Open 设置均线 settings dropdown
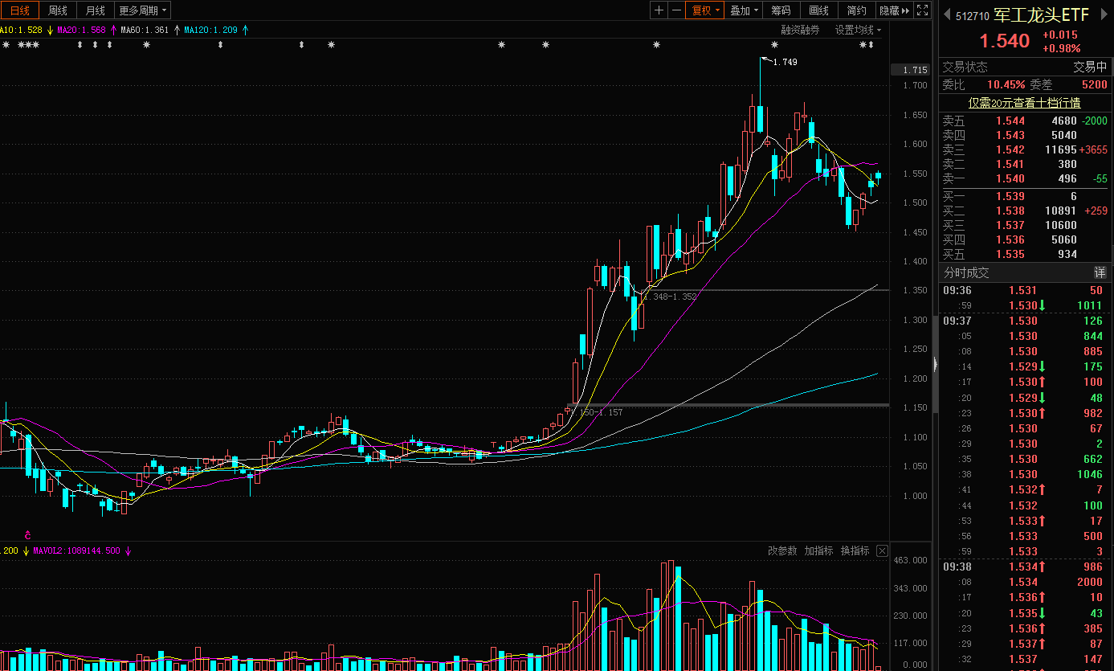 click(x=857, y=30)
